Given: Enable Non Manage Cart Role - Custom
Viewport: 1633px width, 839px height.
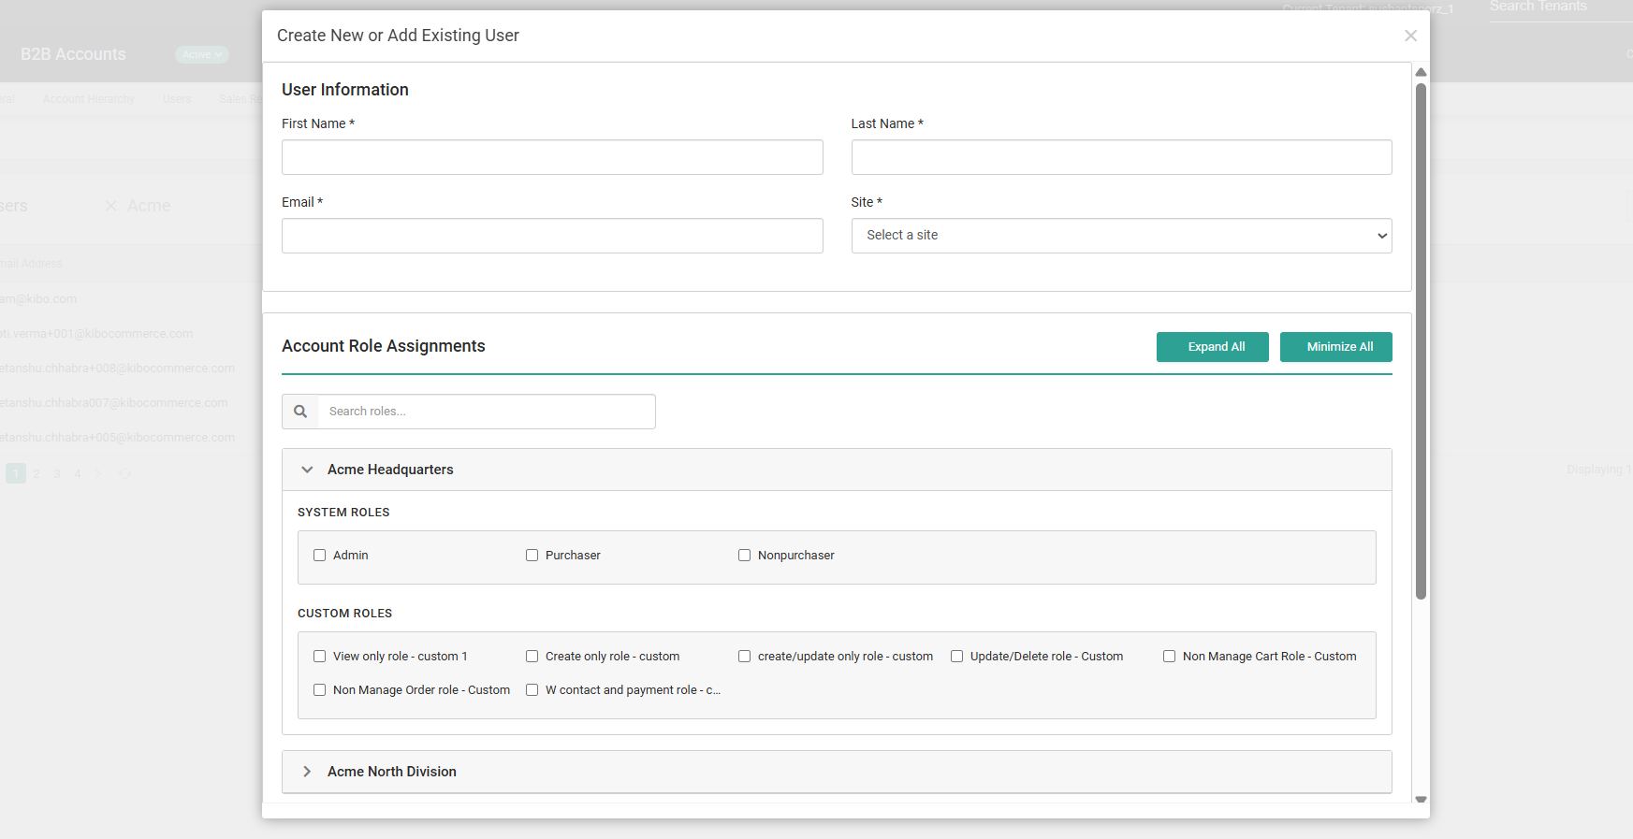Looking at the screenshot, I should click(x=1170, y=657).
